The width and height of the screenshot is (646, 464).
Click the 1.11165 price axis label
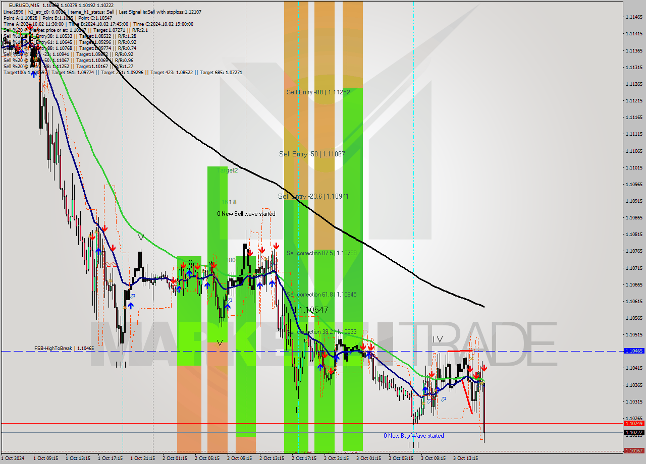634,117
